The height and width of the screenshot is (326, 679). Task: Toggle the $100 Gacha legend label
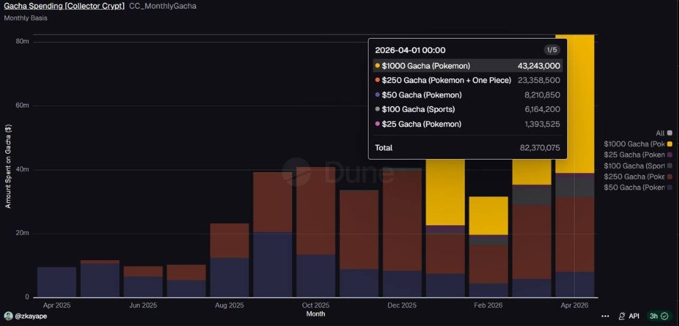tap(634, 166)
